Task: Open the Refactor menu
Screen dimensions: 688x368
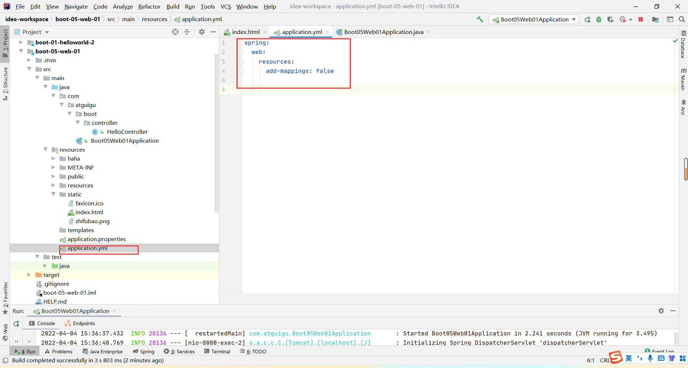Action: [149, 6]
